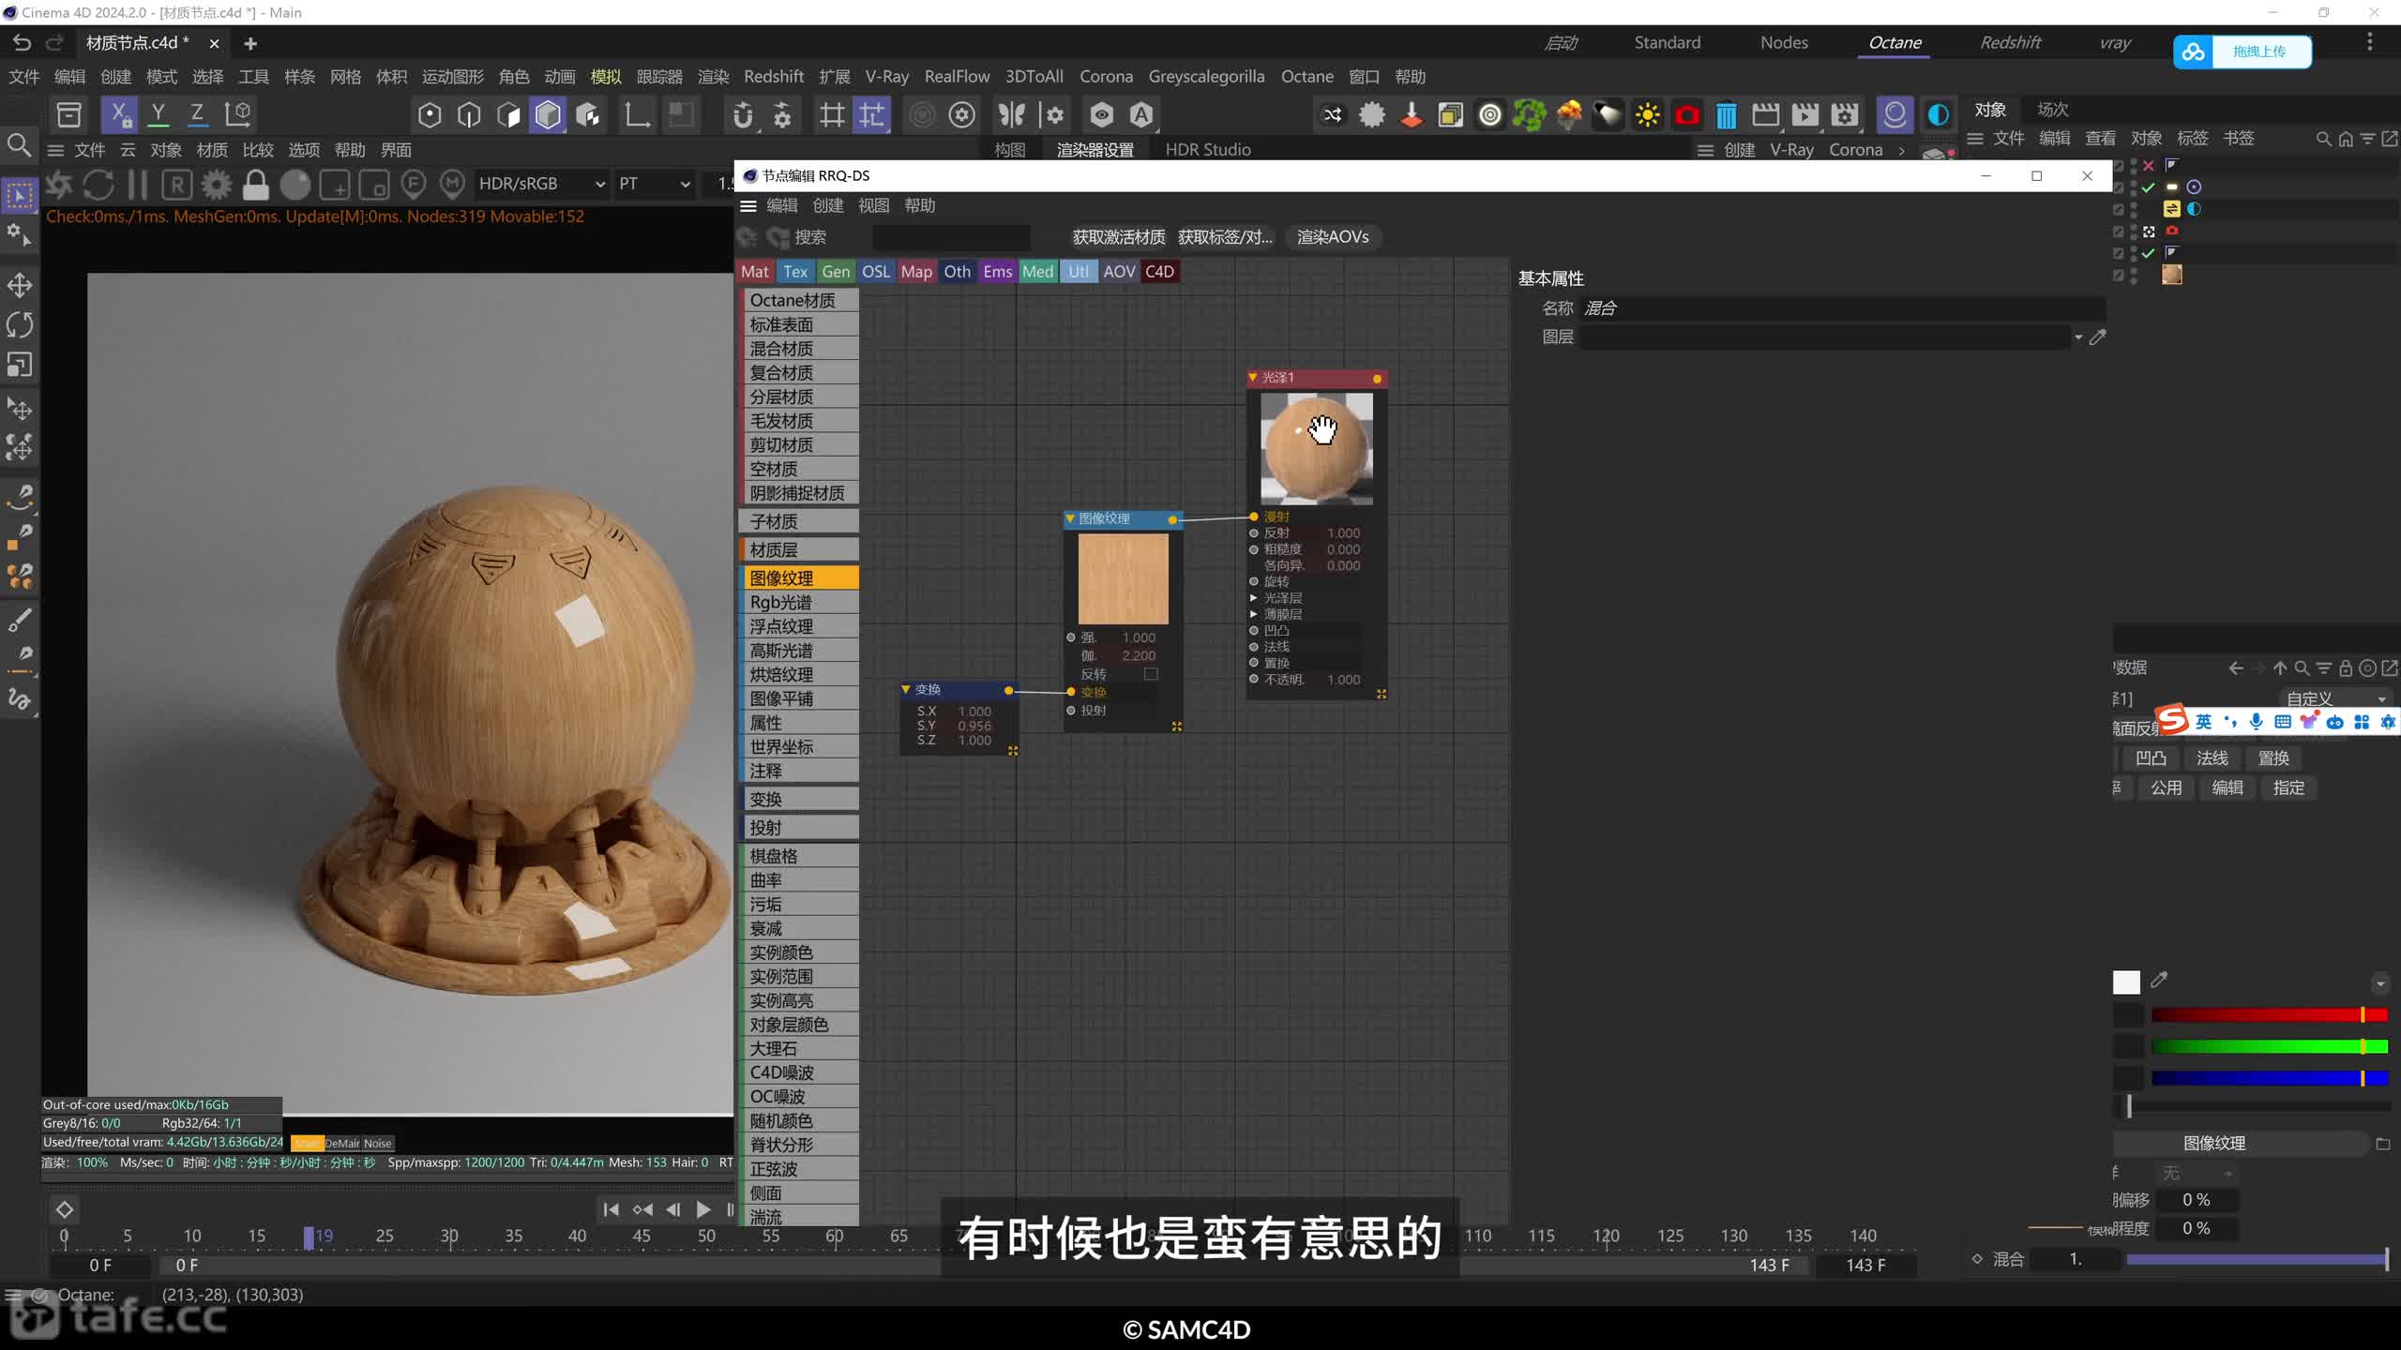Image resolution: width=2401 pixels, height=1350 pixels.
Task: Open 创建 menu in node editor
Action: [827, 205]
